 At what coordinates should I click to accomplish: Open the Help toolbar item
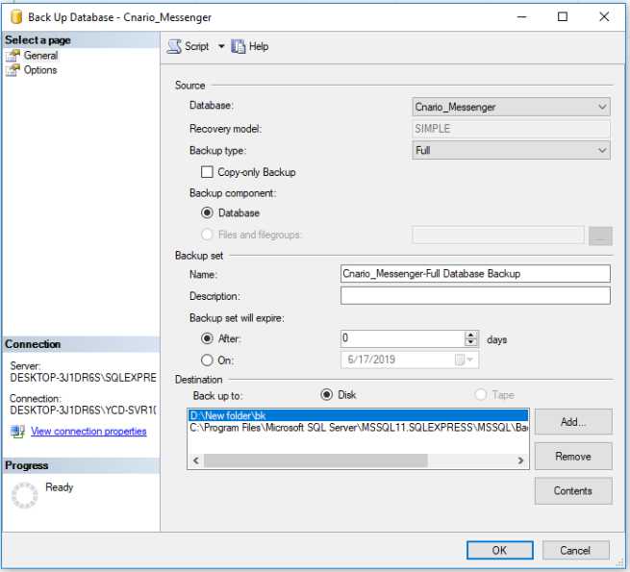click(250, 46)
